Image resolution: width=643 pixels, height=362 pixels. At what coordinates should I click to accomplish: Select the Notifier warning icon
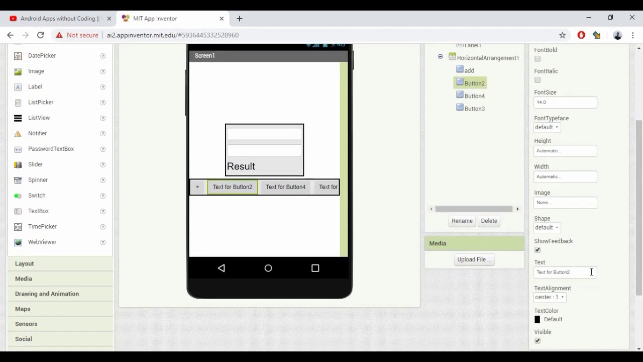click(x=18, y=134)
